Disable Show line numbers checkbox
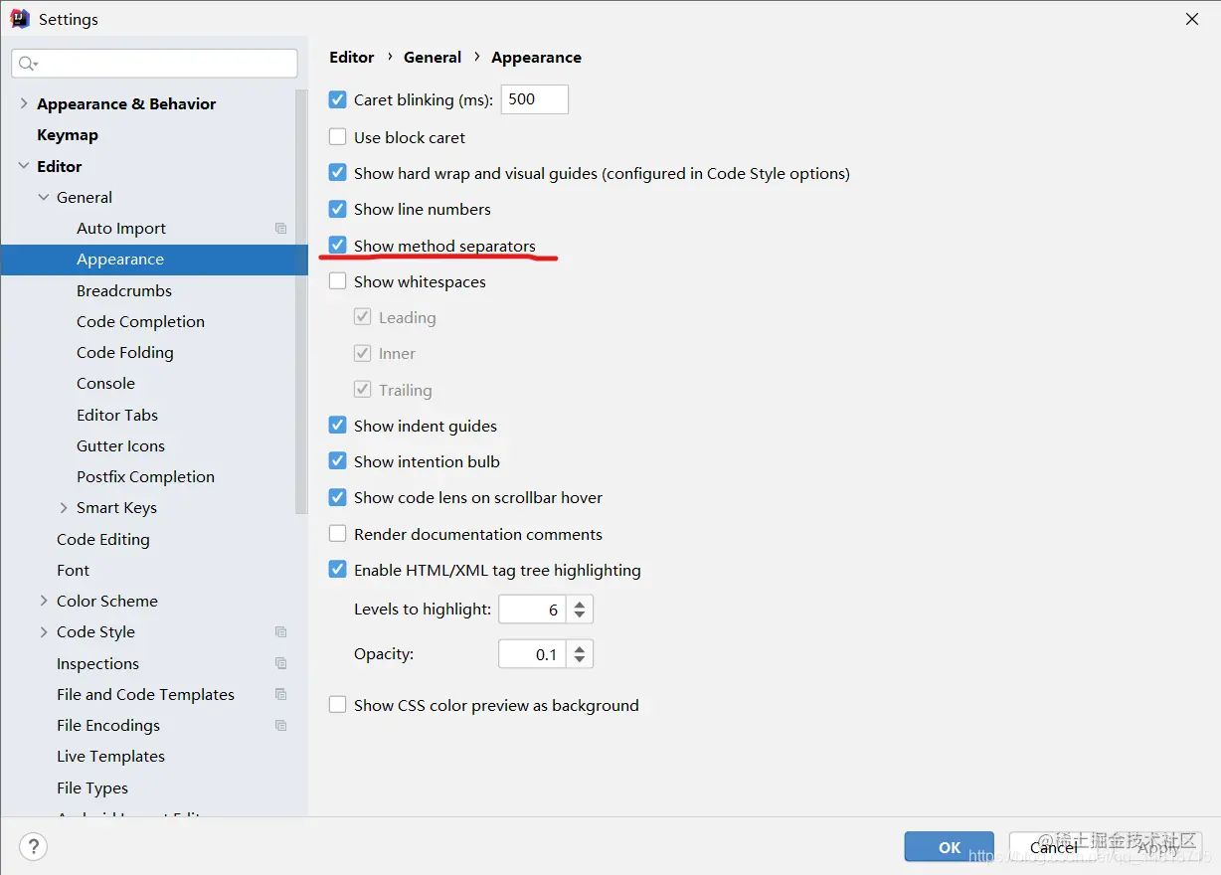The image size is (1221, 875). point(338,209)
